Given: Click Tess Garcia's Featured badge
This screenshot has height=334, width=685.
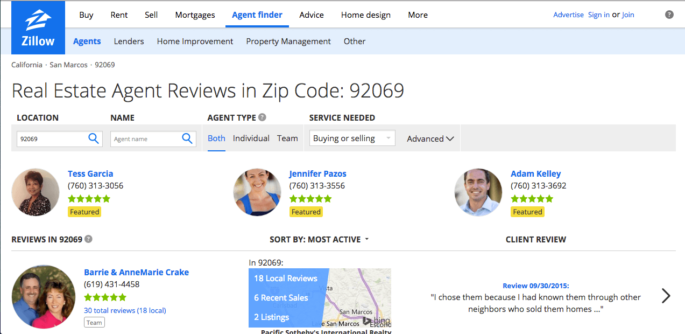Looking at the screenshot, I should point(84,212).
